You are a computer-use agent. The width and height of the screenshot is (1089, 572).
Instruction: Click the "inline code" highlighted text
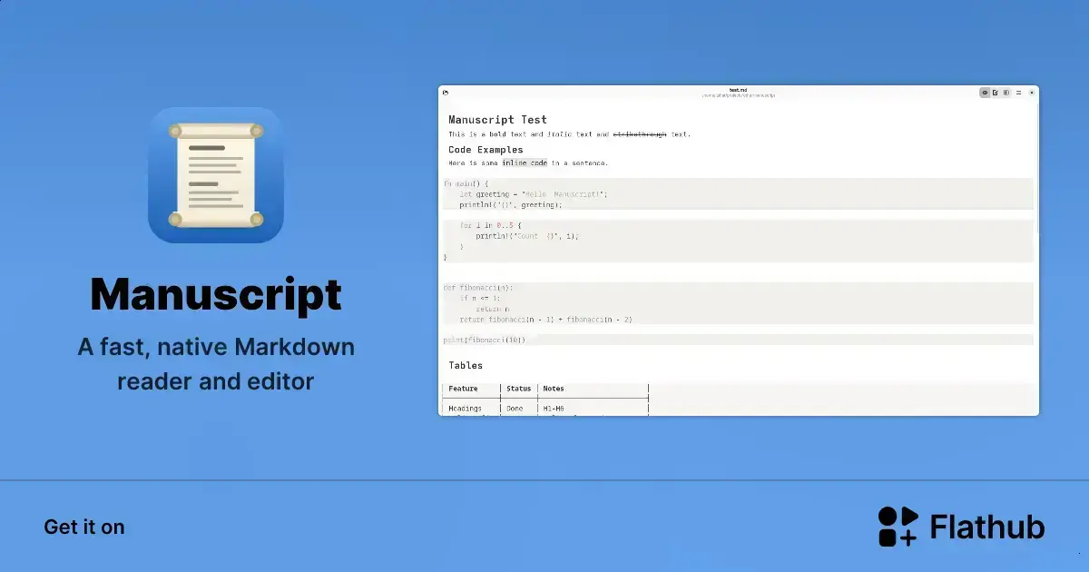point(525,163)
